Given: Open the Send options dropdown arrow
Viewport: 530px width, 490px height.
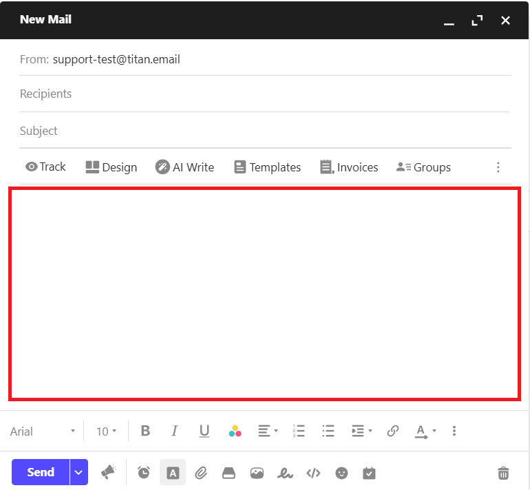Looking at the screenshot, I should (78, 471).
